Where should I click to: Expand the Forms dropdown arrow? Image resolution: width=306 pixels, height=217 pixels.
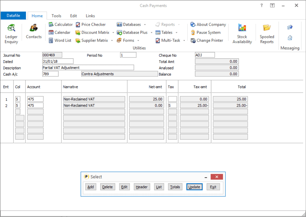[x=138, y=41]
